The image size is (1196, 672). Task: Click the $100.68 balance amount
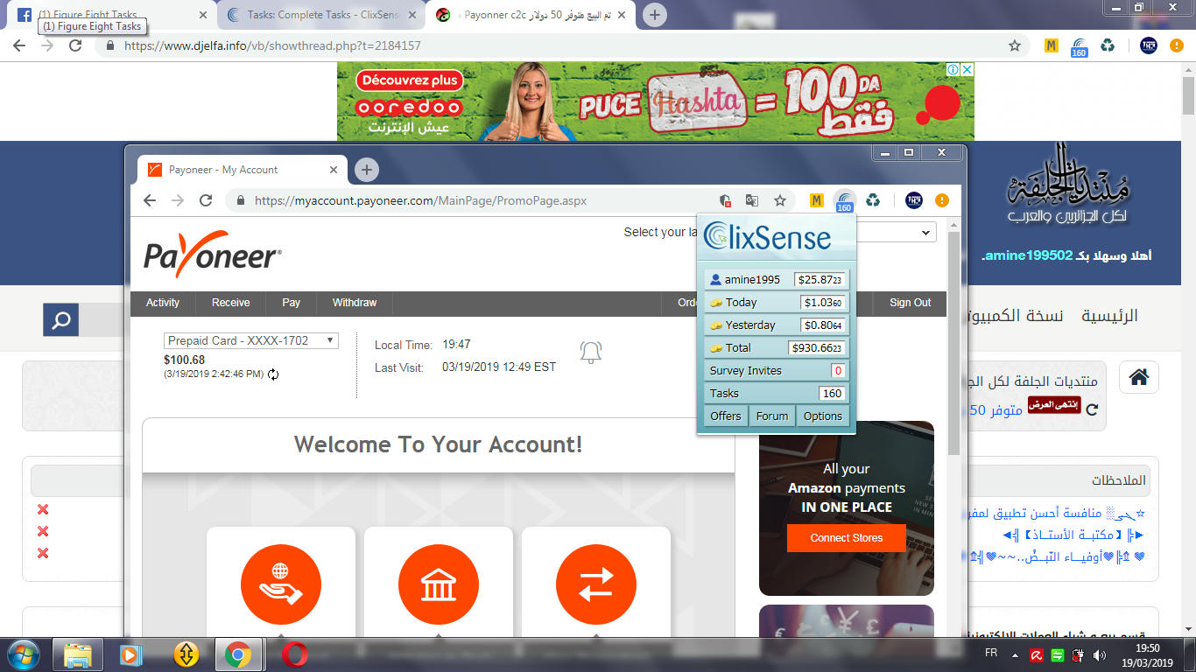(x=184, y=360)
